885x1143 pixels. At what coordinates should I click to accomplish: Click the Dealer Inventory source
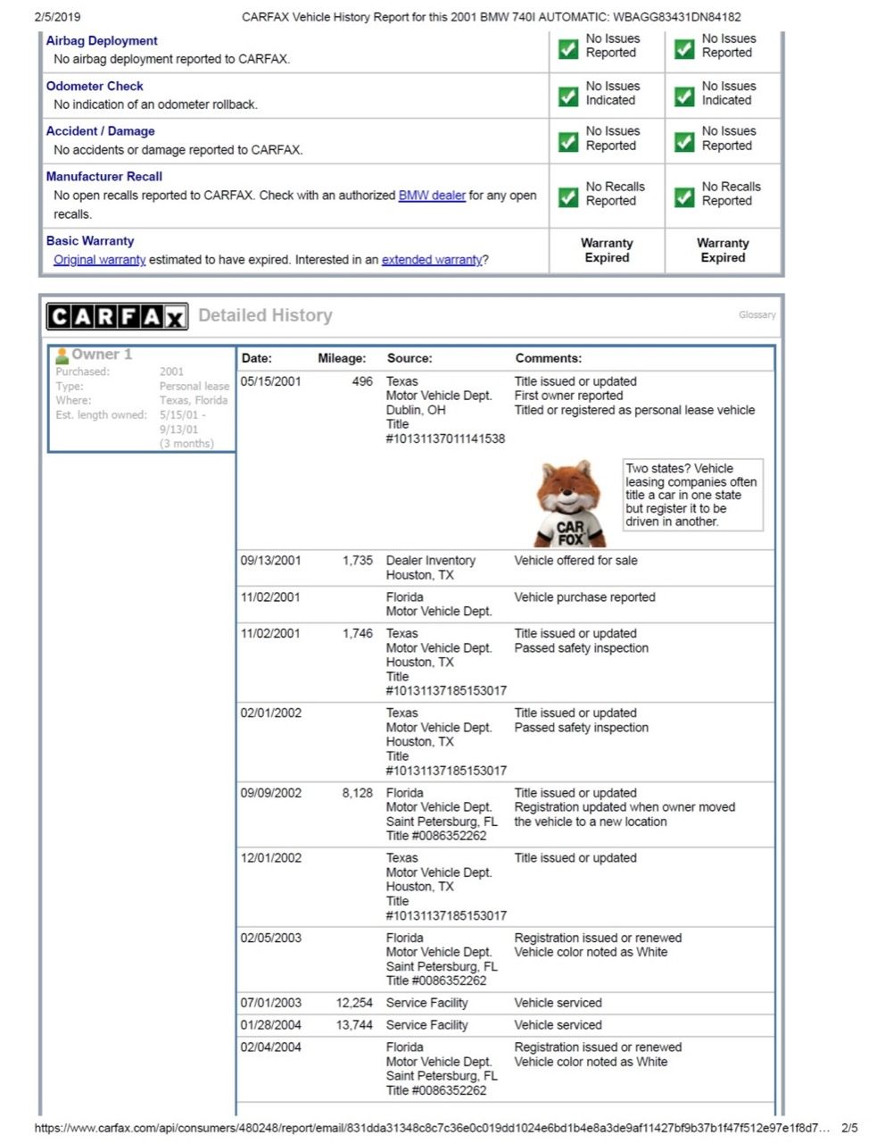pos(431,561)
